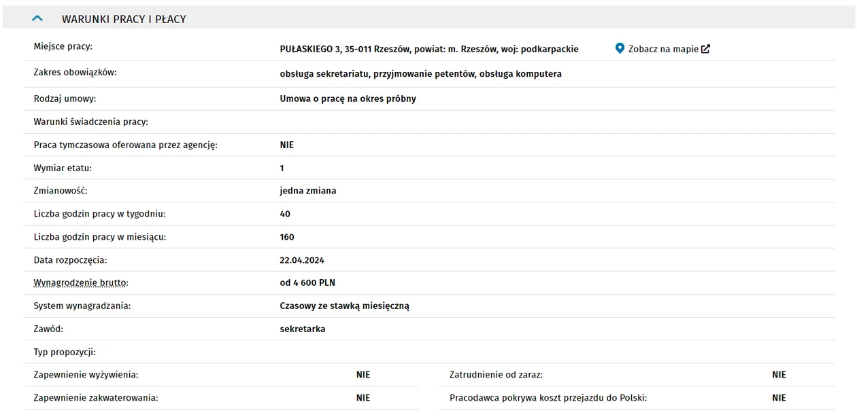Click the Umowa o pracę na okres próbny value
The height and width of the screenshot is (419, 857).
point(348,98)
